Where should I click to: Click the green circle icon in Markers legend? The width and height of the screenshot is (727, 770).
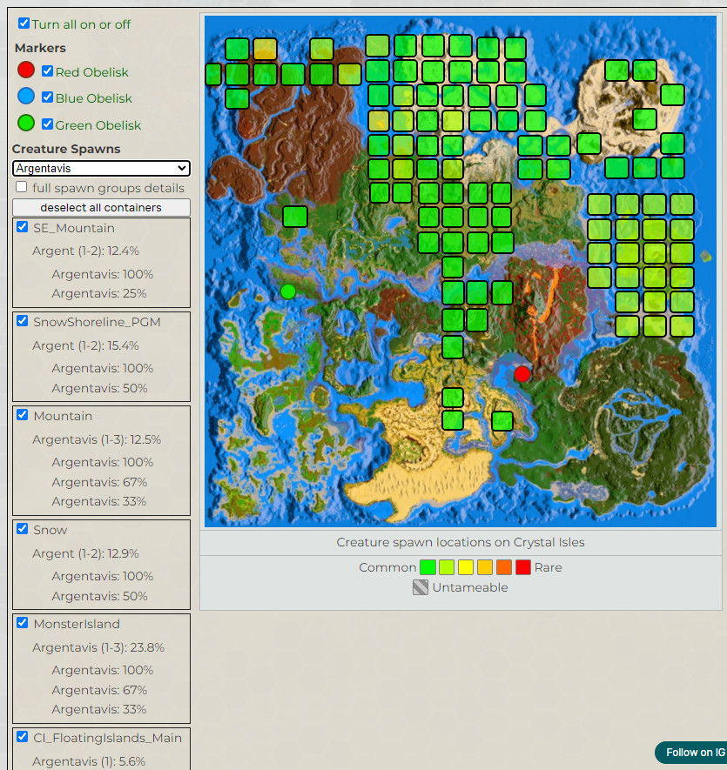click(x=26, y=123)
